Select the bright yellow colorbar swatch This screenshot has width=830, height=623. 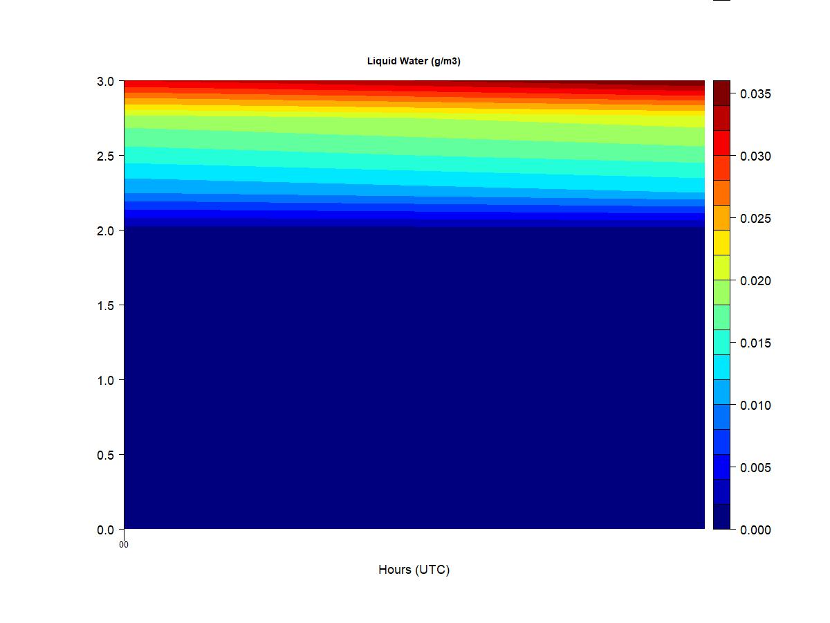[721, 242]
